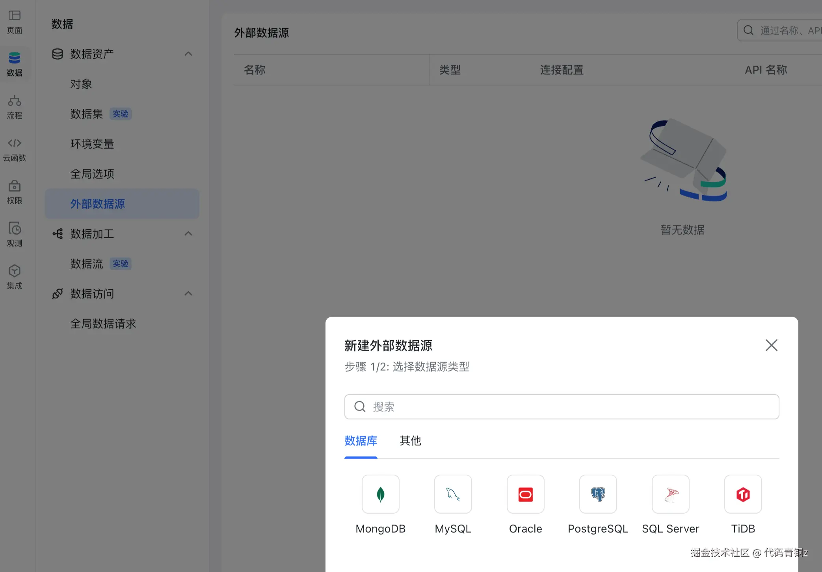
Task: Open 全局数据请求 menu entry
Action: (103, 324)
